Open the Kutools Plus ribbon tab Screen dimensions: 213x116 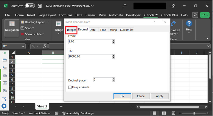coord(169,15)
